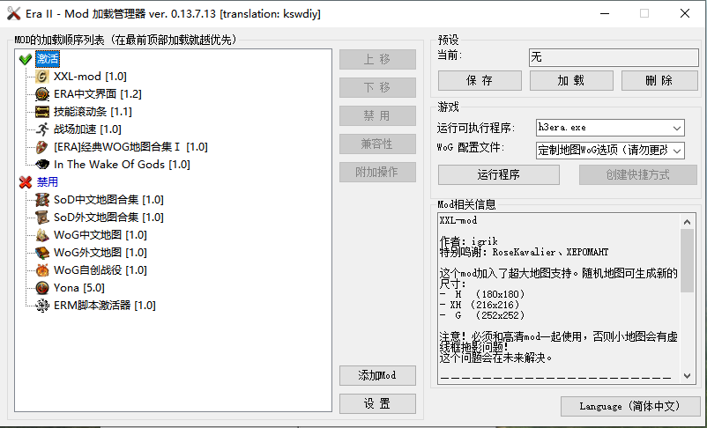Click the Language (简体中文) button
This screenshot has height=428, width=707.
tap(630, 406)
